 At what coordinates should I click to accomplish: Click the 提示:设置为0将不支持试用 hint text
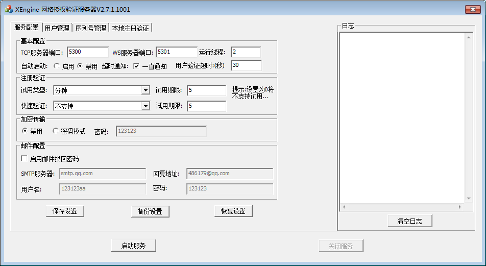253,93
